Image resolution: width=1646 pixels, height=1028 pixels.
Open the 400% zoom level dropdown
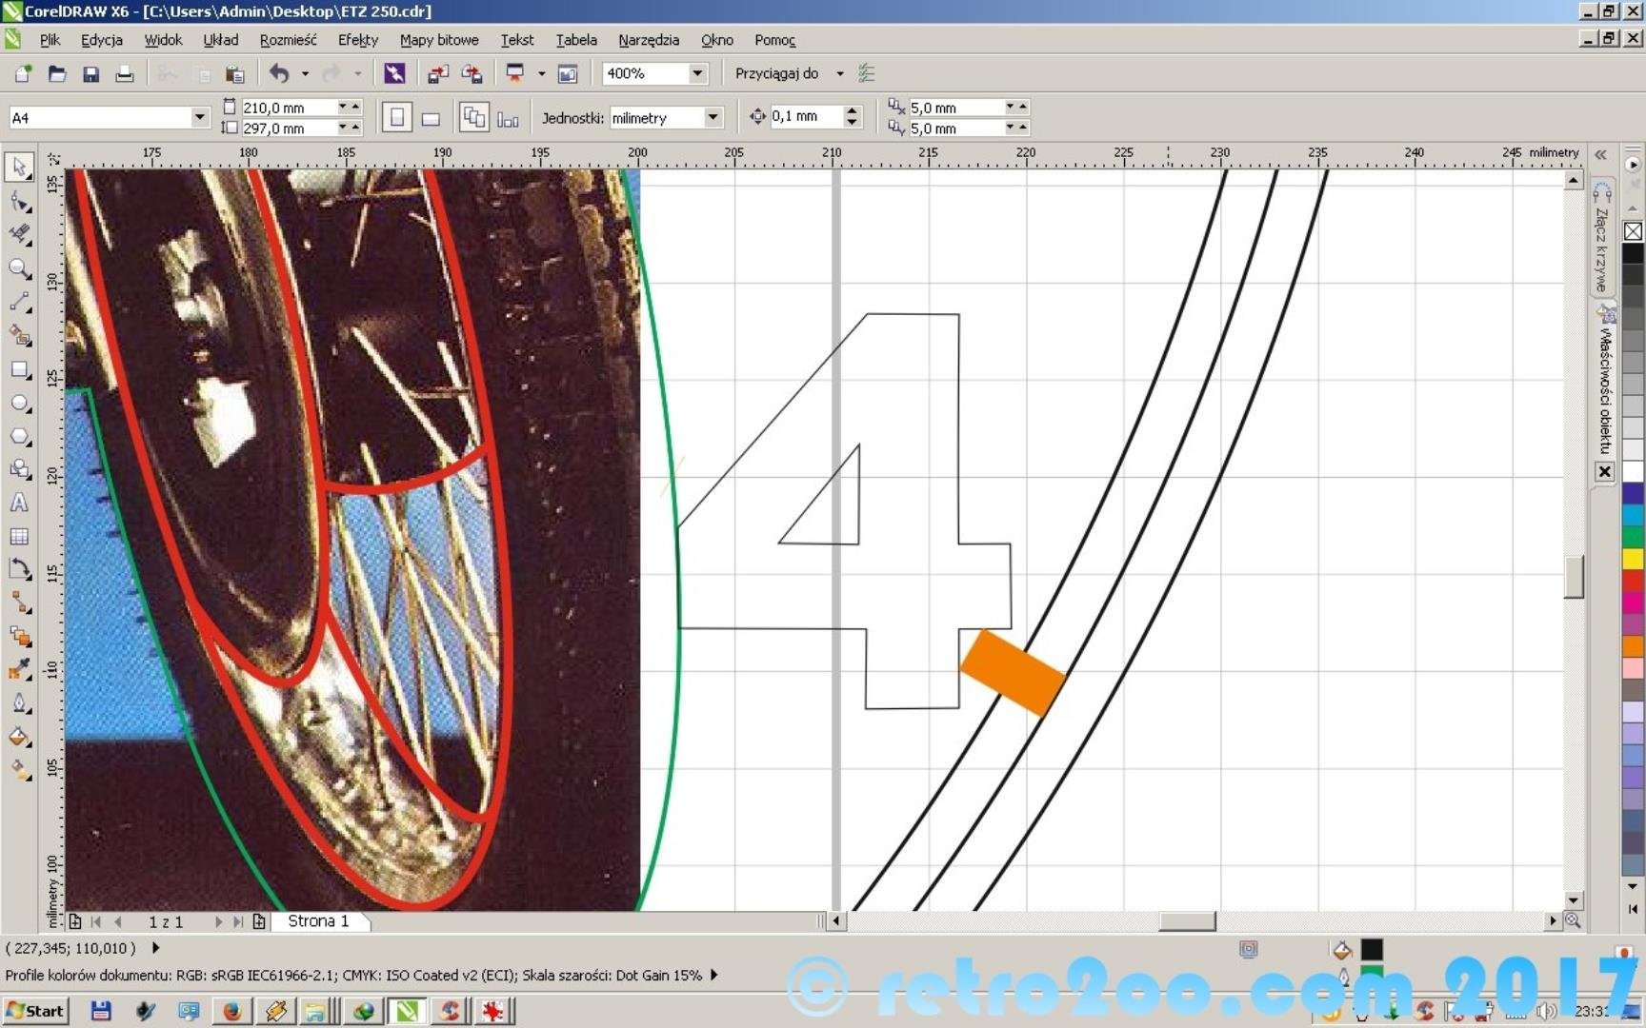[697, 73]
